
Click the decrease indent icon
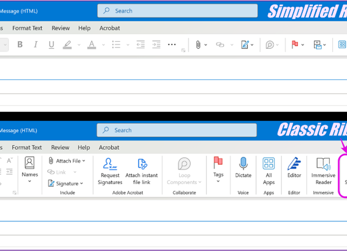click(140, 45)
